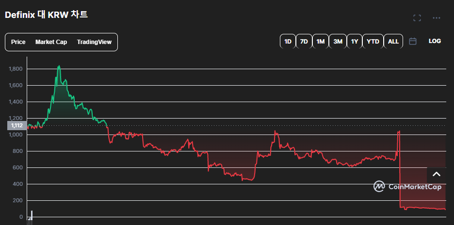454x225 pixels.
Task: Select the 1M time range
Action: pos(320,41)
